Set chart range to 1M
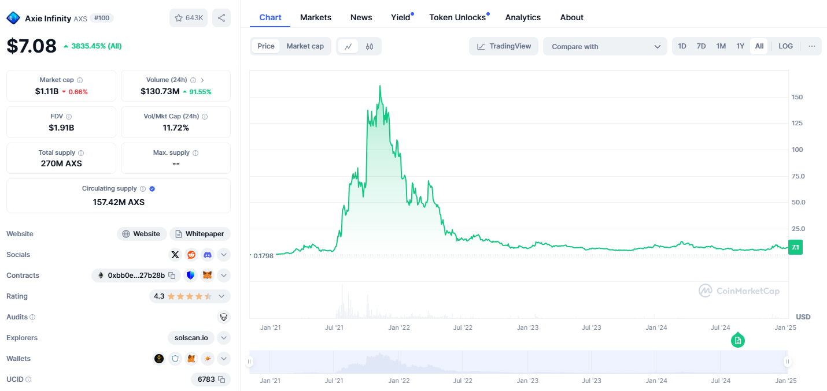 [x=721, y=46]
